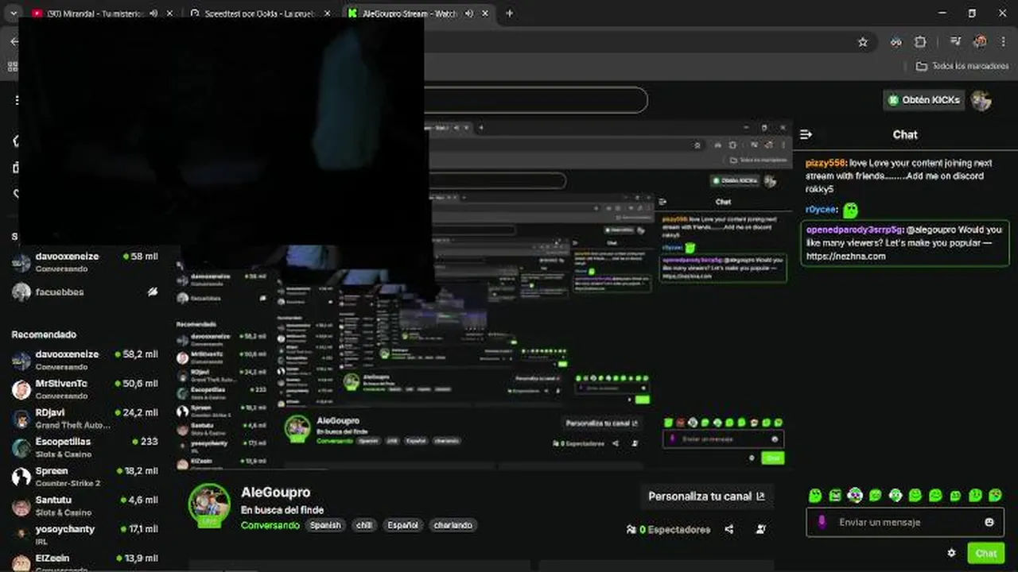The width and height of the screenshot is (1018, 572).
Task: Click the purple icon inside message box
Action: [x=822, y=522]
